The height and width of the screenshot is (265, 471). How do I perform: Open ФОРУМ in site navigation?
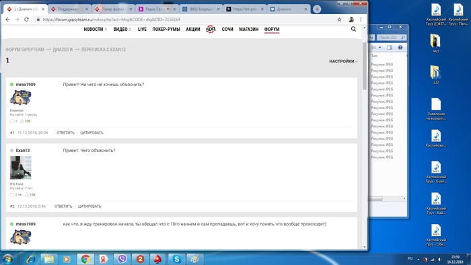[272, 29]
